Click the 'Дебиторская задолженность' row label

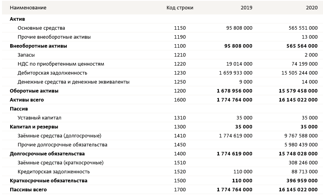click(52, 73)
